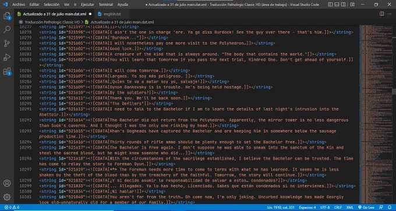Click the Traducción Pathologic Classic HD breadcrumb
The width and height of the screenshot is (396, 211).
[x=52, y=22]
